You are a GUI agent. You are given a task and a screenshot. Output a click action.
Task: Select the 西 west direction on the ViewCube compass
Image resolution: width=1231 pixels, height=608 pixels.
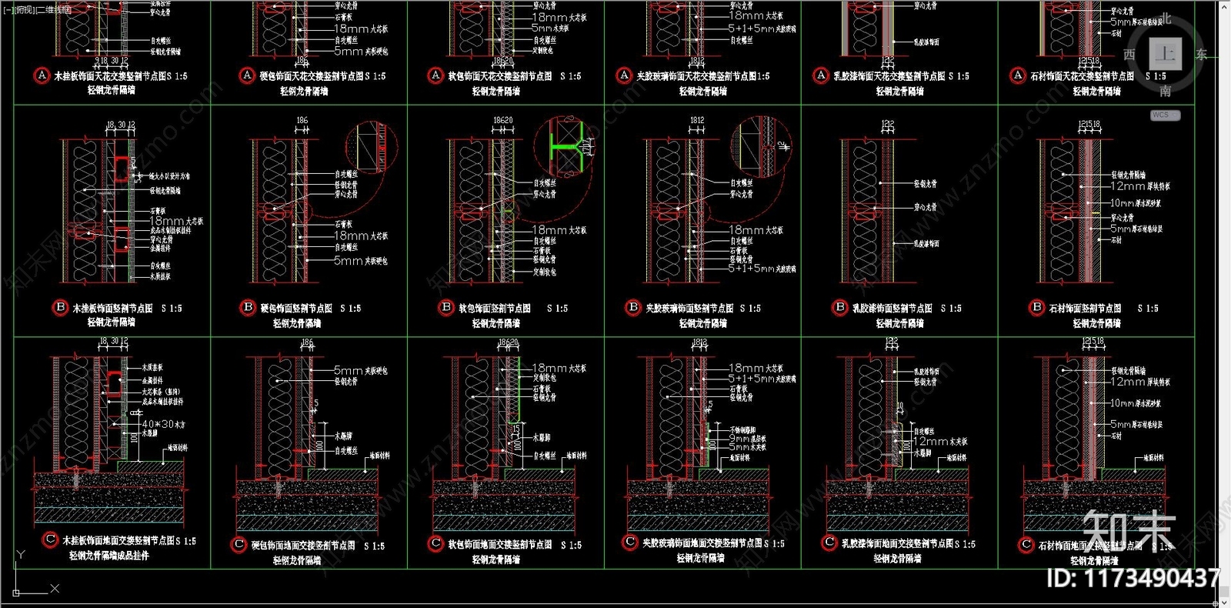1129,55
